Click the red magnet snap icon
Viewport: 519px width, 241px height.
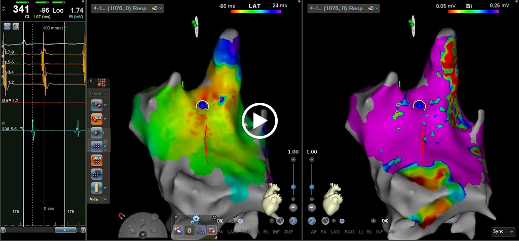[122, 216]
